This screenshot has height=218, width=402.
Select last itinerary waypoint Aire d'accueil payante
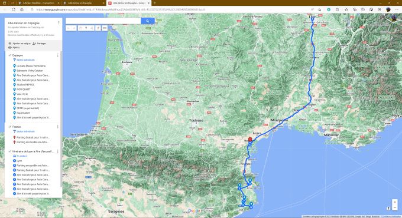(31, 194)
